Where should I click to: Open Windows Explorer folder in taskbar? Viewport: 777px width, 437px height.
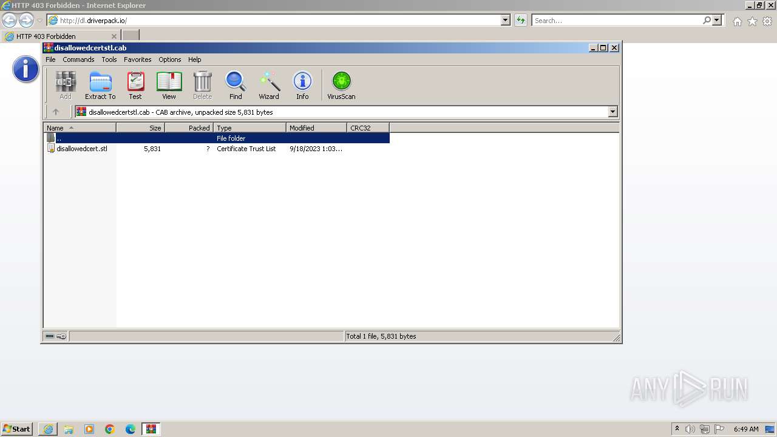pyautogui.click(x=69, y=429)
